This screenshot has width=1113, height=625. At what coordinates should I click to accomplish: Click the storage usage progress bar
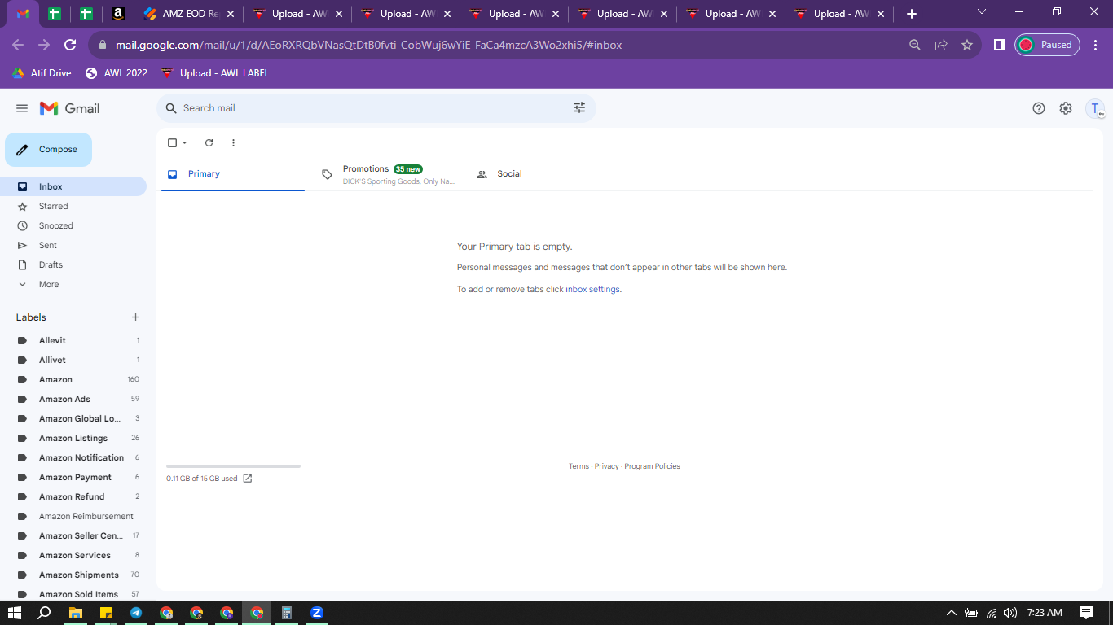pyautogui.click(x=233, y=466)
